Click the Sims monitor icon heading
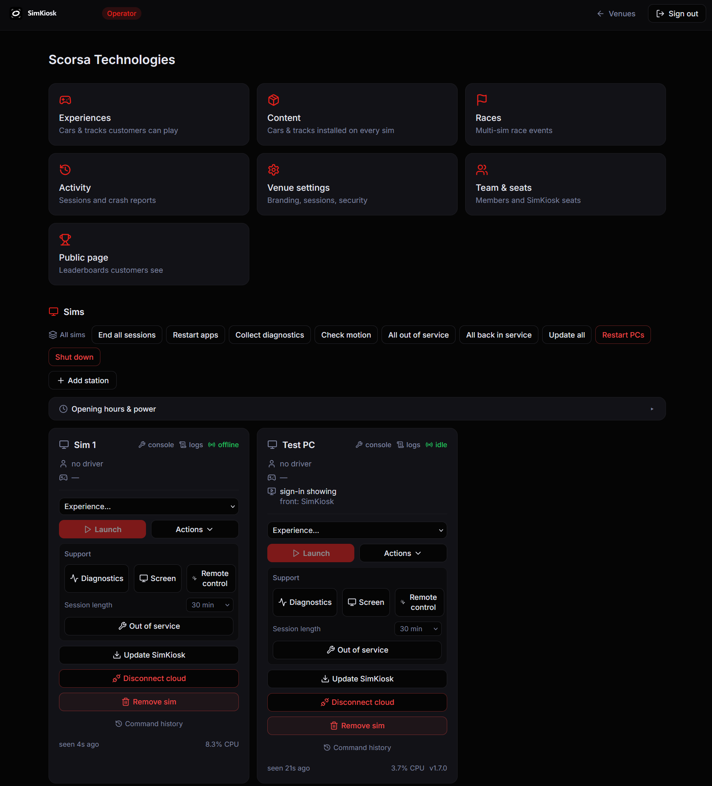712x786 pixels. [x=54, y=312]
